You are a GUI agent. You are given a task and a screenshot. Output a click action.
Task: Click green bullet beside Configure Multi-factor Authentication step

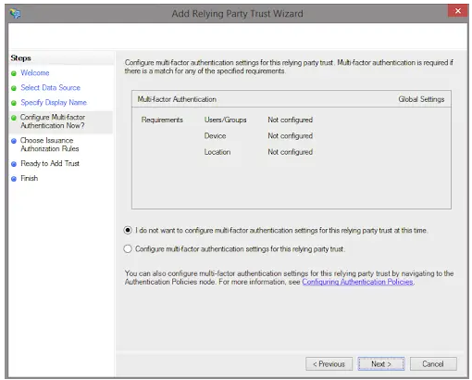(x=14, y=118)
